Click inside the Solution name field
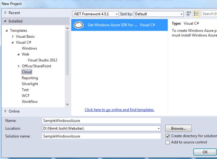The image size is (217, 159). click(101, 136)
